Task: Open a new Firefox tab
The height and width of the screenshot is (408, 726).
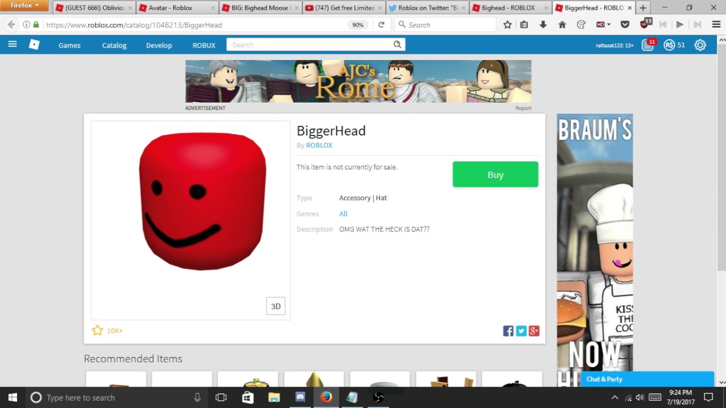Action: tap(643, 8)
